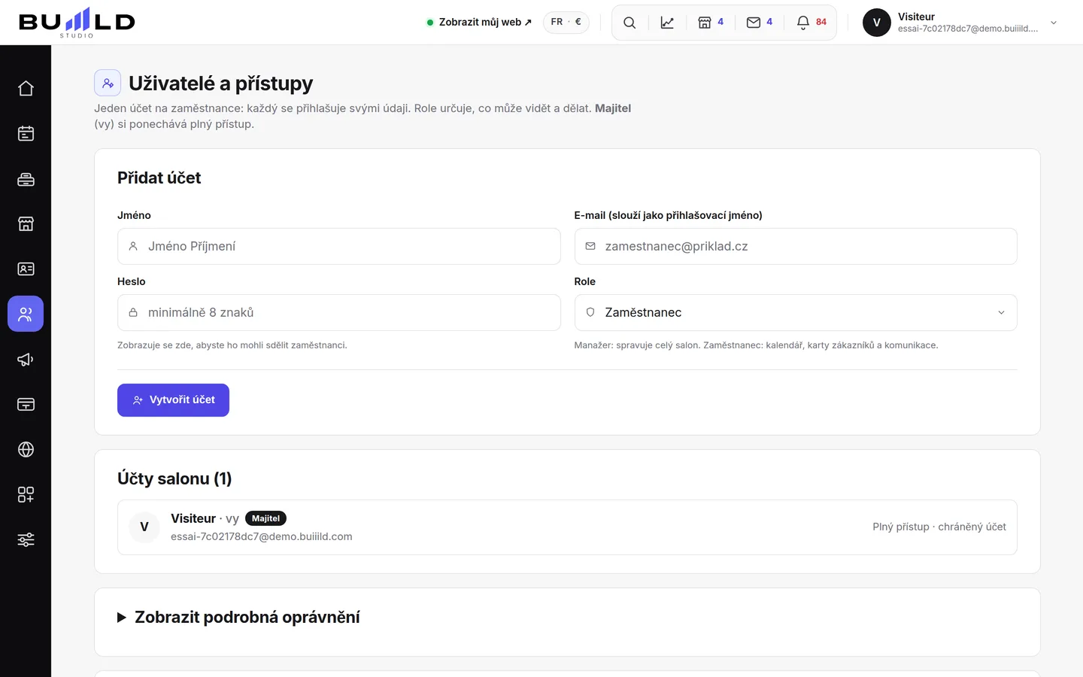This screenshot has width=1083, height=677.
Task: Expand Zobrazit podrobná oprávnění
Action: click(x=238, y=618)
